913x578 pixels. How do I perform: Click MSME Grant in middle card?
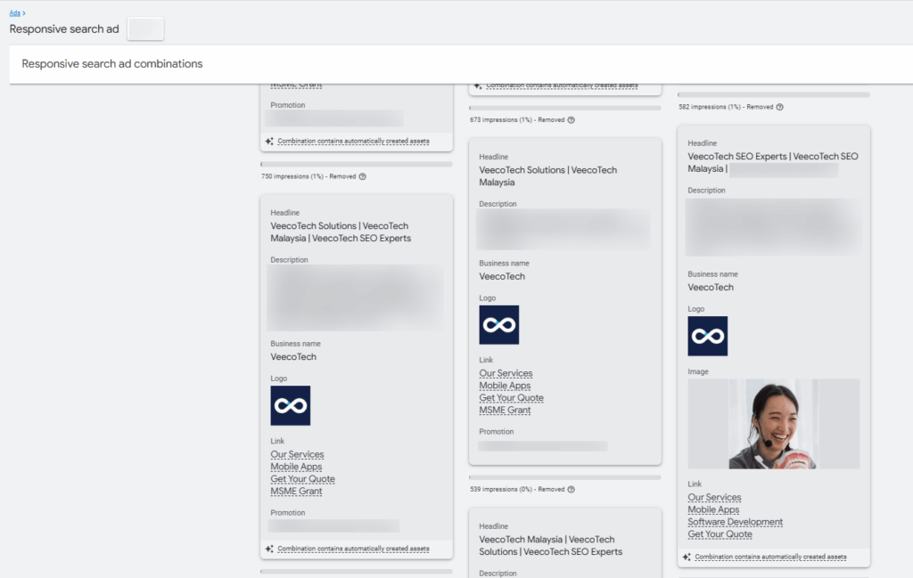click(x=506, y=410)
